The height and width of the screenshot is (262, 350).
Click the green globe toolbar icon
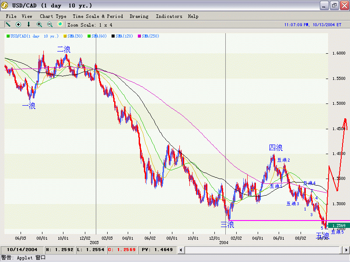coord(60,24)
